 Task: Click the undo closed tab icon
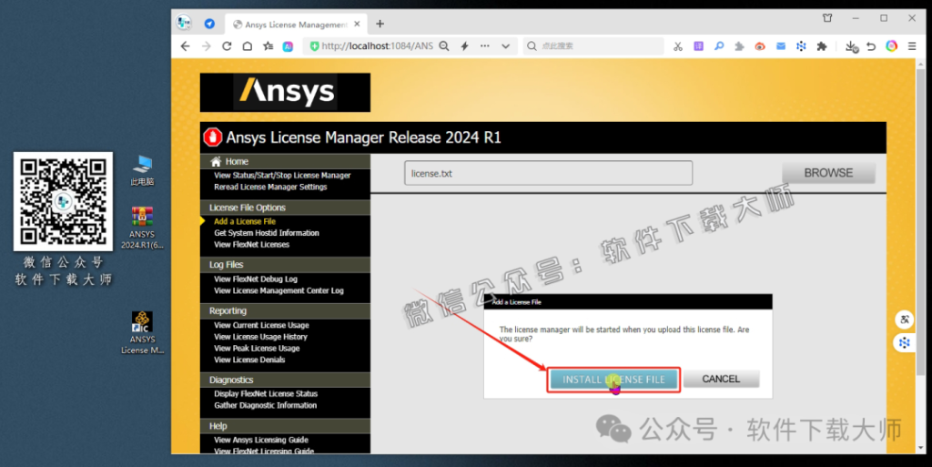coord(871,46)
